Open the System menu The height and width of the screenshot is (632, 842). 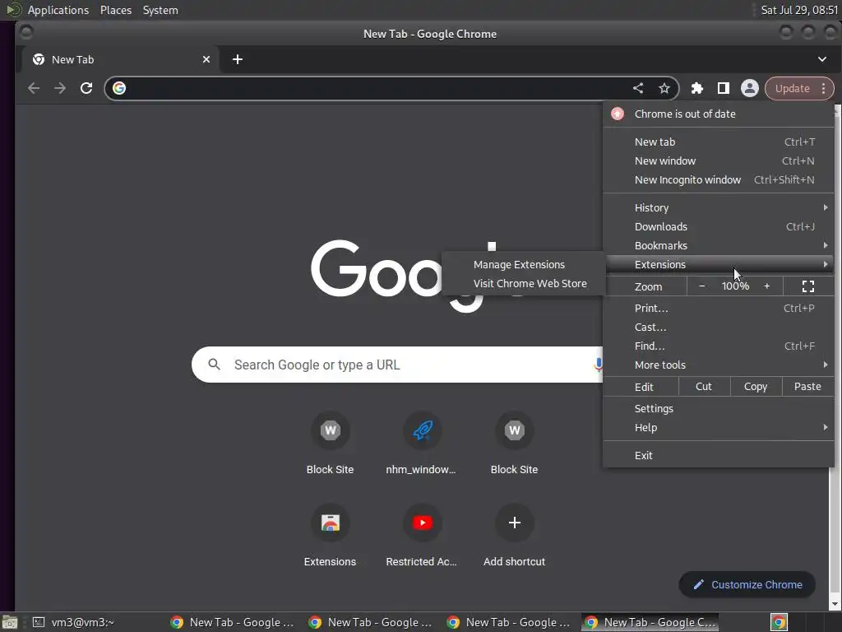coord(160,10)
